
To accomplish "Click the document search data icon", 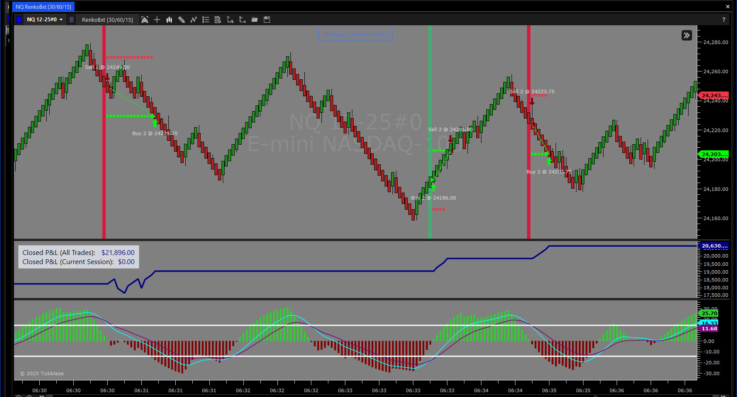I will pyautogui.click(x=218, y=20).
